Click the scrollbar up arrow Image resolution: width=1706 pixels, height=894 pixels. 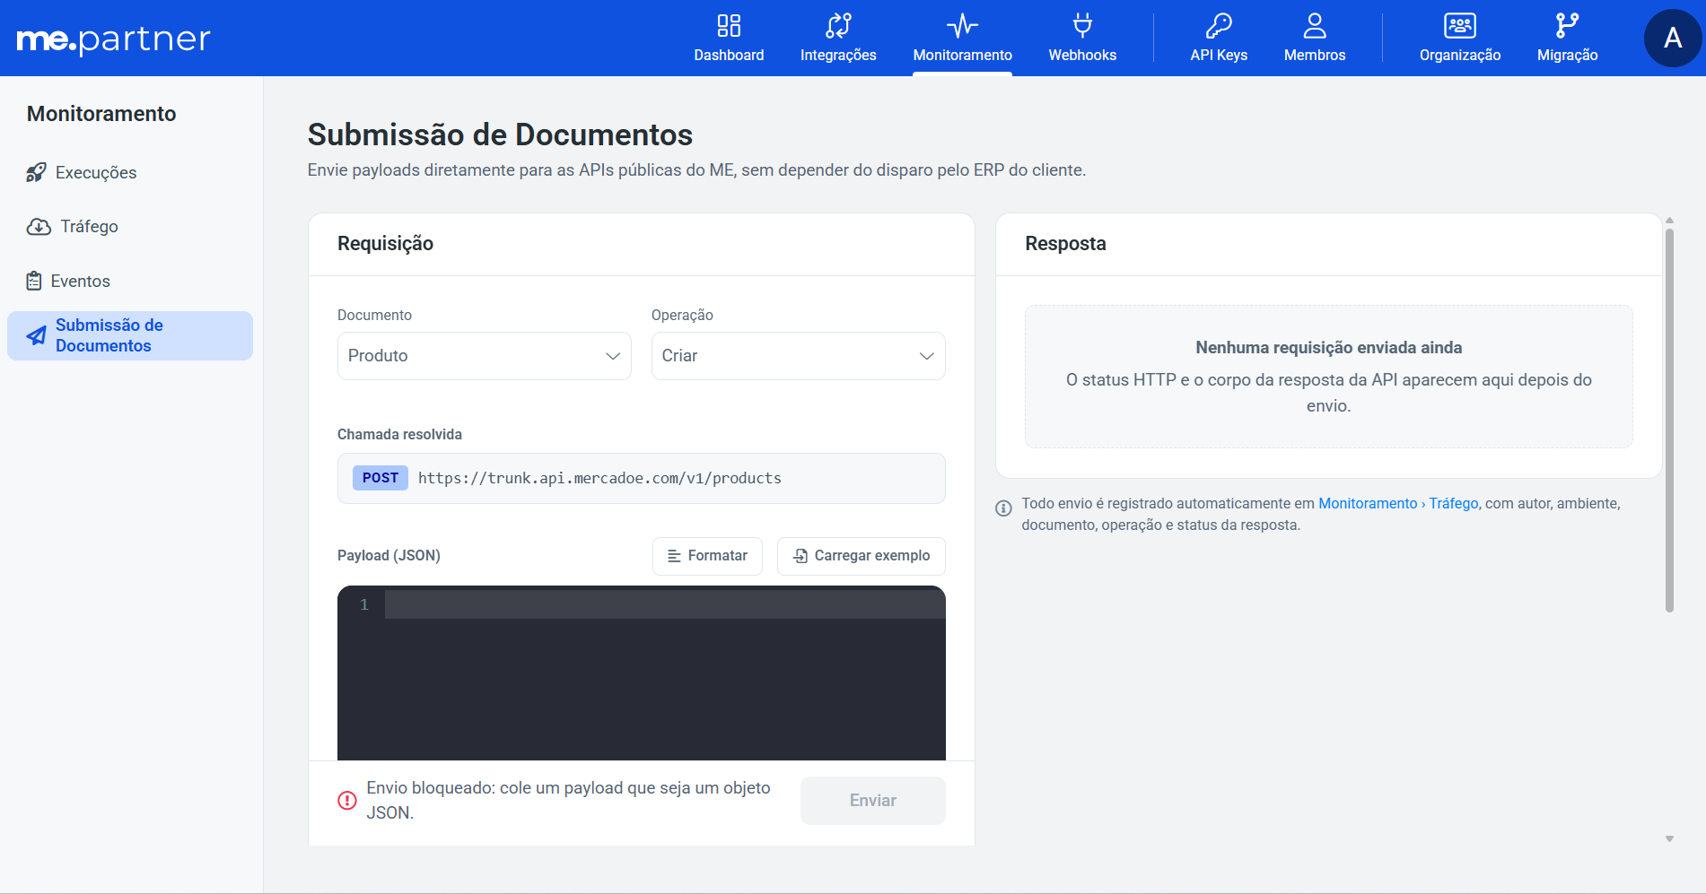(x=1669, y=221)
